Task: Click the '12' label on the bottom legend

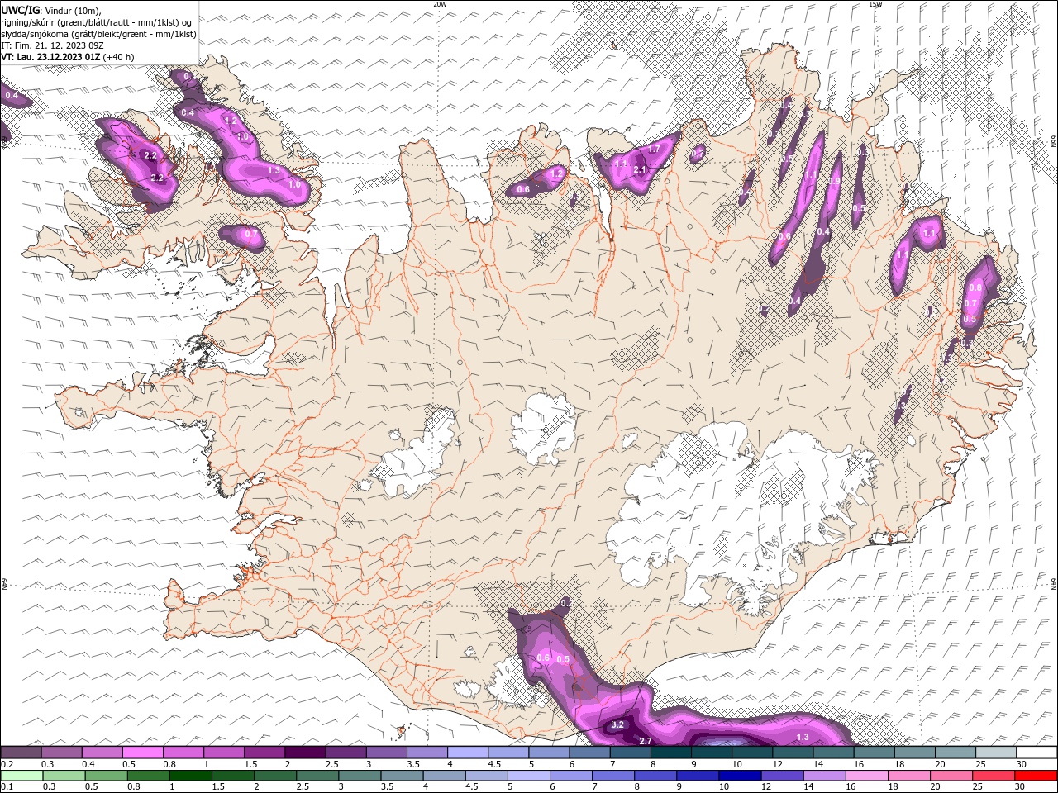Action: click(x=766, y=786)
